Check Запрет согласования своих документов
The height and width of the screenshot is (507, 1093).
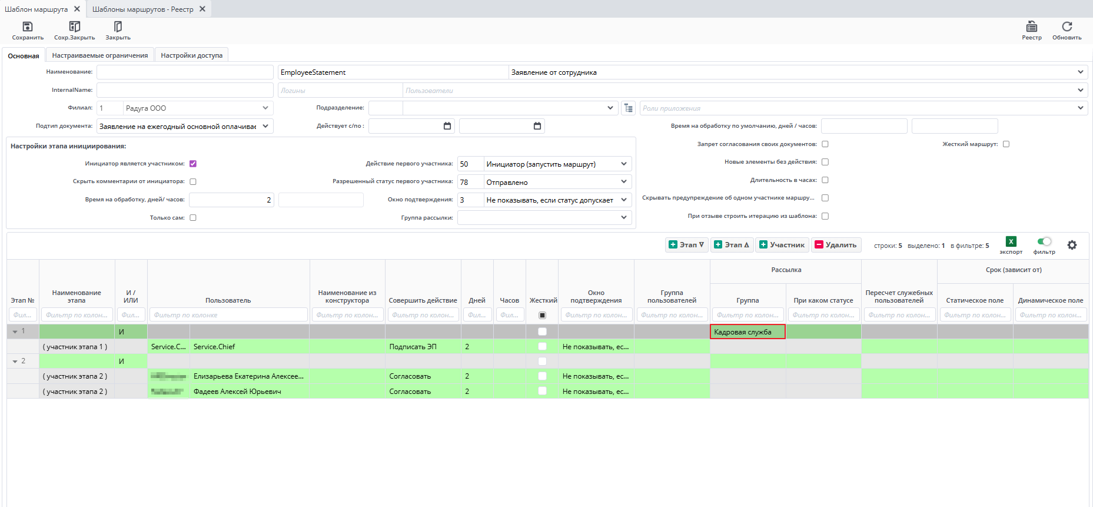(x=825, y=144)
